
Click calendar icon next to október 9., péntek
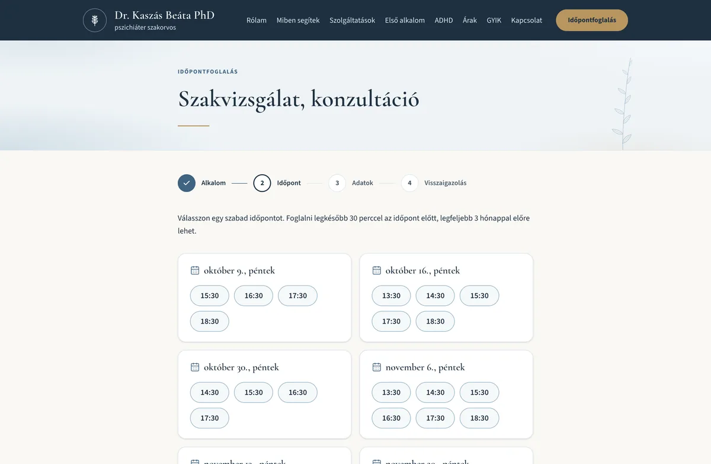click(195, 270)
